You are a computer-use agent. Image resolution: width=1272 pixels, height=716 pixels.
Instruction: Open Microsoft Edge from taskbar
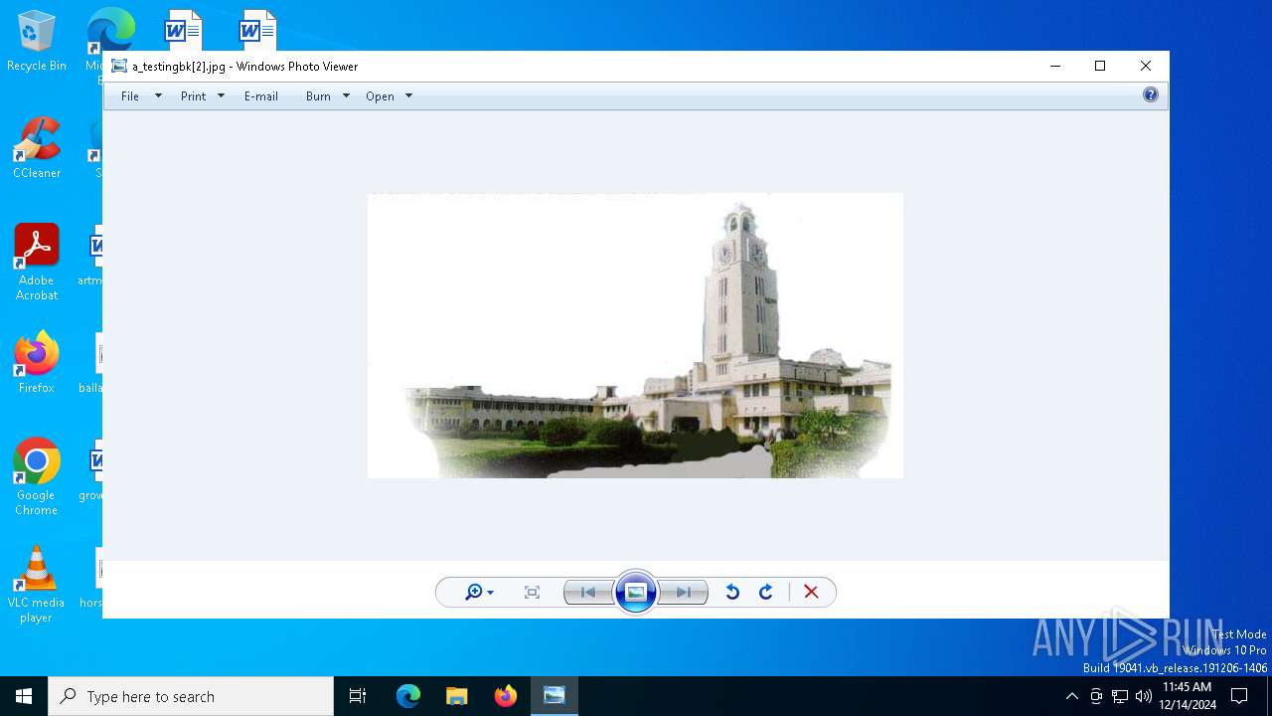[x=408, y=696]
